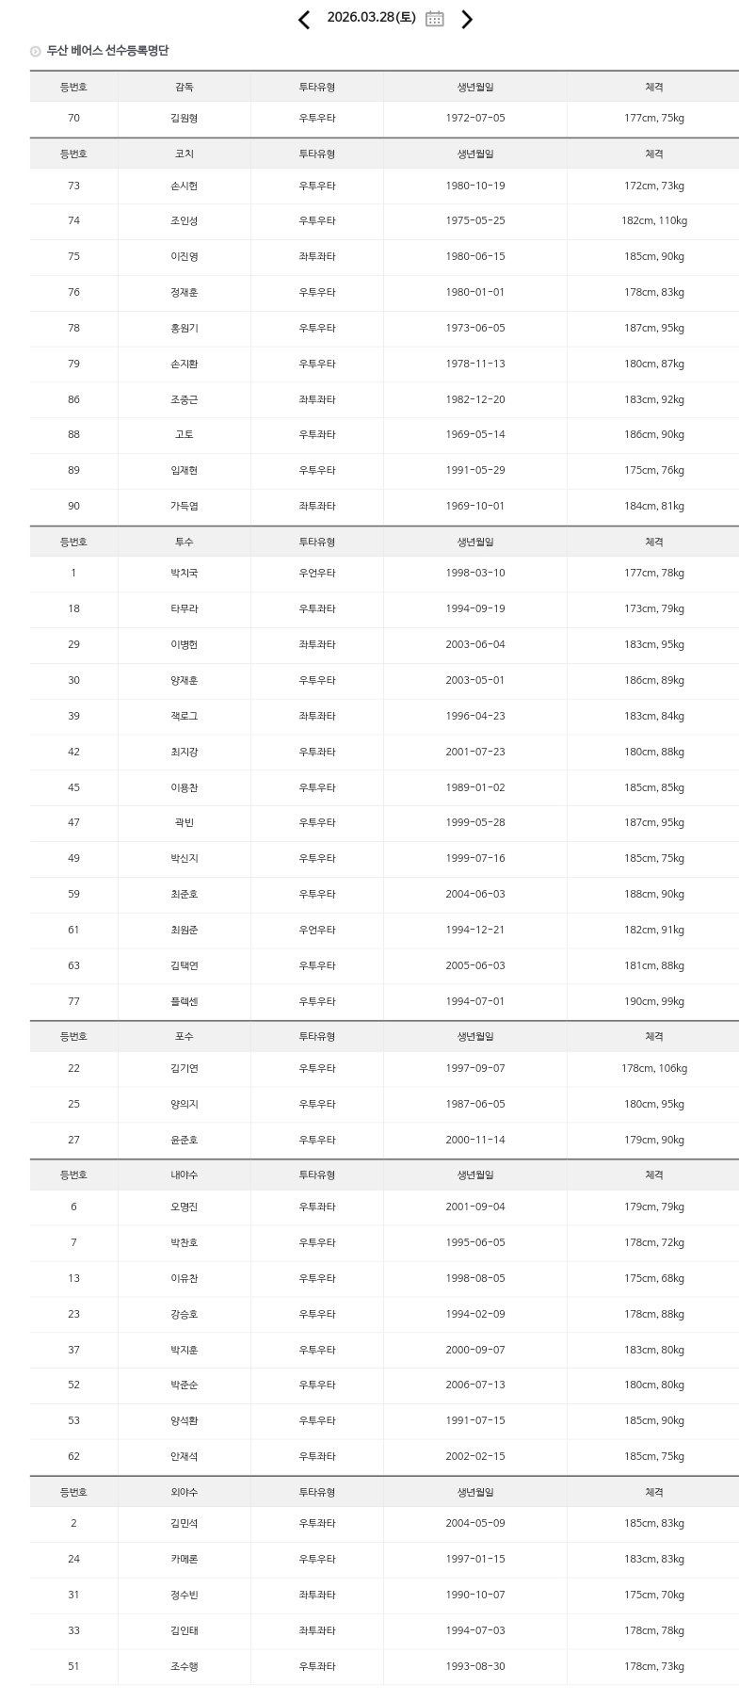
Task: Select pitcher 곽빈
Action: pyautogui.click(x=185, y=823)
